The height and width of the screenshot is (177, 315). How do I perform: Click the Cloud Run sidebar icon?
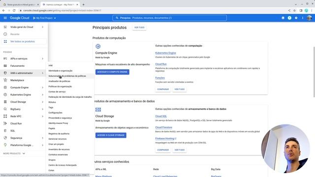[x=5, y=123]
